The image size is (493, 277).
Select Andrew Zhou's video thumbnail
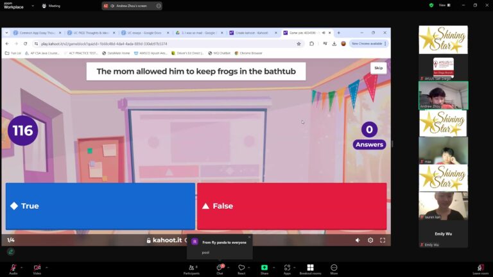(444, 96)
